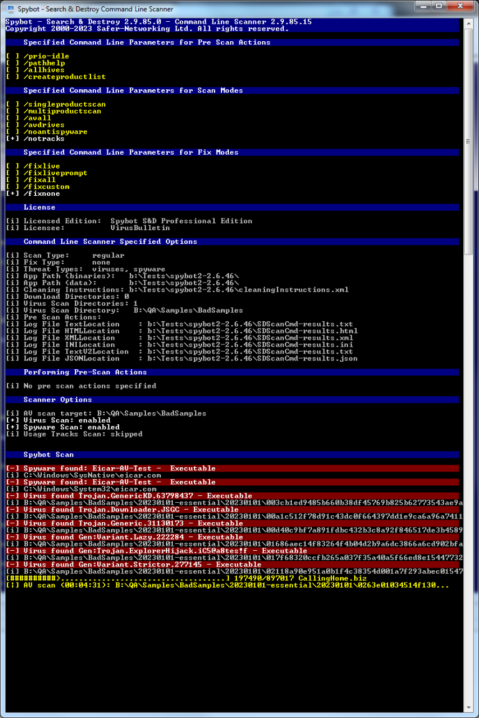Screen dimensions: 479x718
Task: Click the Licensed Edition line
Action: [129, 221]
